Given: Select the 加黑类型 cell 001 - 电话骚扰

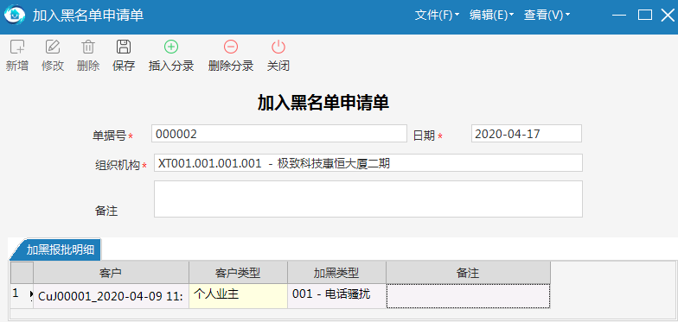Looking at the screenshot, I should [337, 296].
